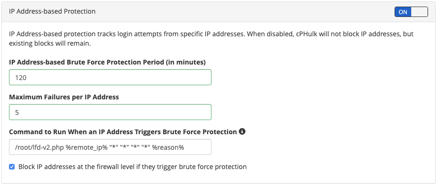Click the info icon beside the Command label
Image resolution: width=438 pixels, height=186 pixels.
click(242, 131)
